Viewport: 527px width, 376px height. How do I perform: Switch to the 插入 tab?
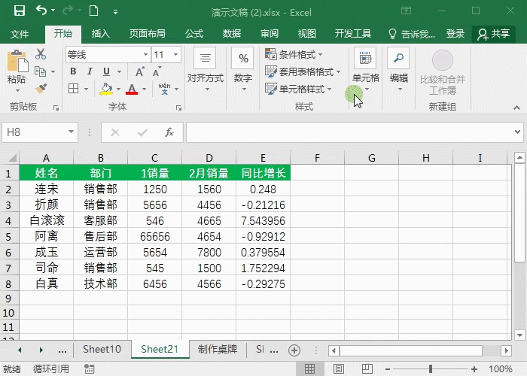[x=100, y=34]
